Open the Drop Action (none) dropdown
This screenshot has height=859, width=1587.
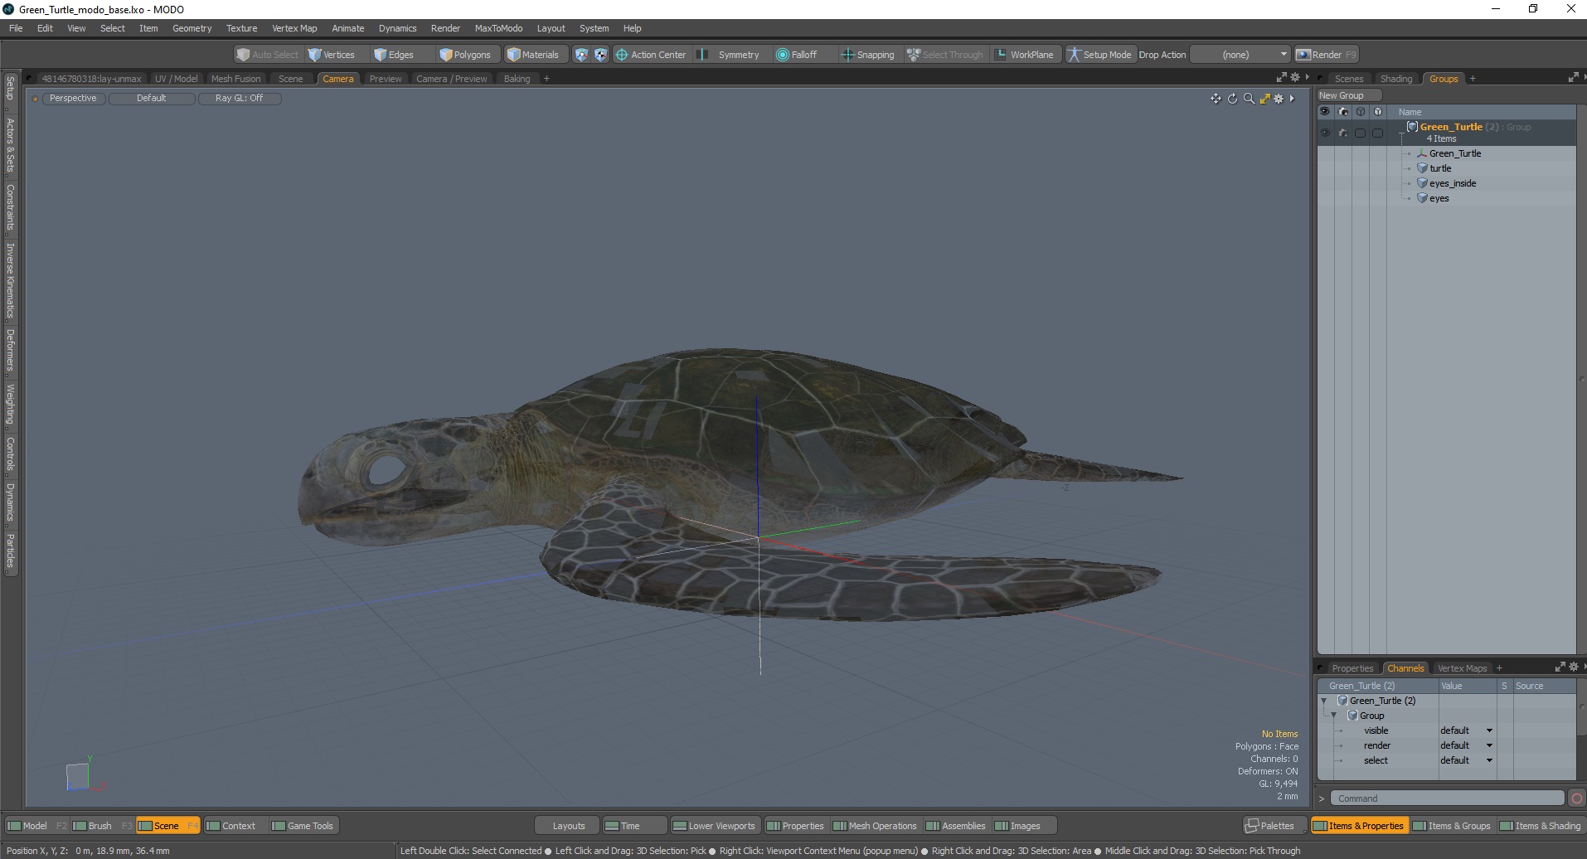(1240, 55)
